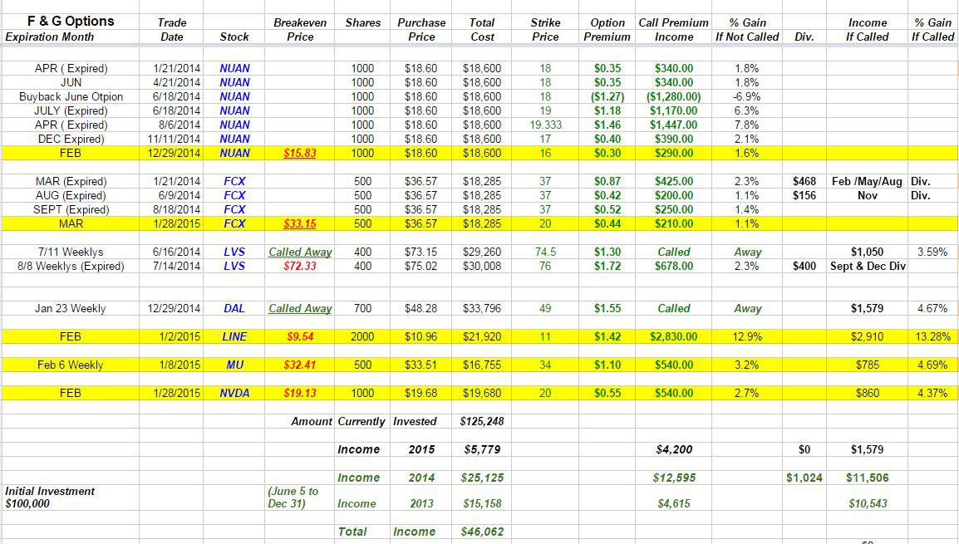The width and height of the screenshot is (959, 544).
Task: Select the "Feb 6 Weekly" row label
Action: click(71, 365)
